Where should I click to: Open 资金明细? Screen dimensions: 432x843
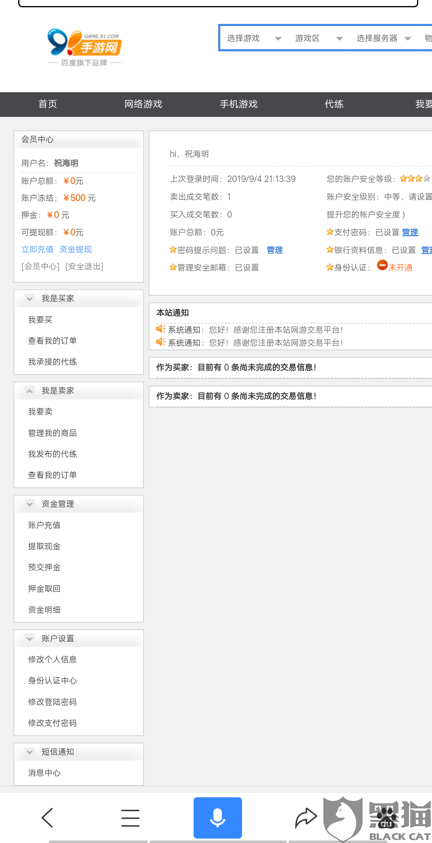(x=44, y=610)
